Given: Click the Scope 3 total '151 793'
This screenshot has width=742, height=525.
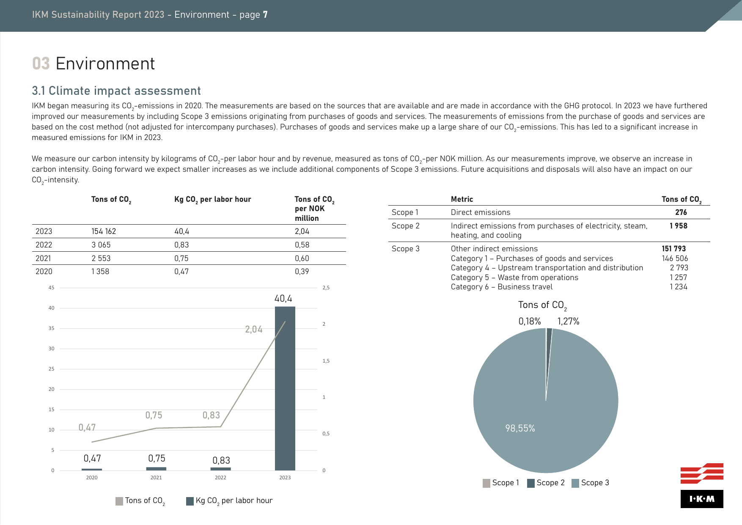Looking at the screenshot, I should (674, 249).
